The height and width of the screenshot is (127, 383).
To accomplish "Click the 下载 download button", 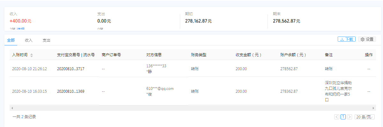I will [x=346, y=39].
